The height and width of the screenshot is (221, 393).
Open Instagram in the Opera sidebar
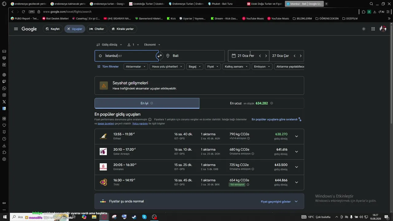(x=4, y=95)
